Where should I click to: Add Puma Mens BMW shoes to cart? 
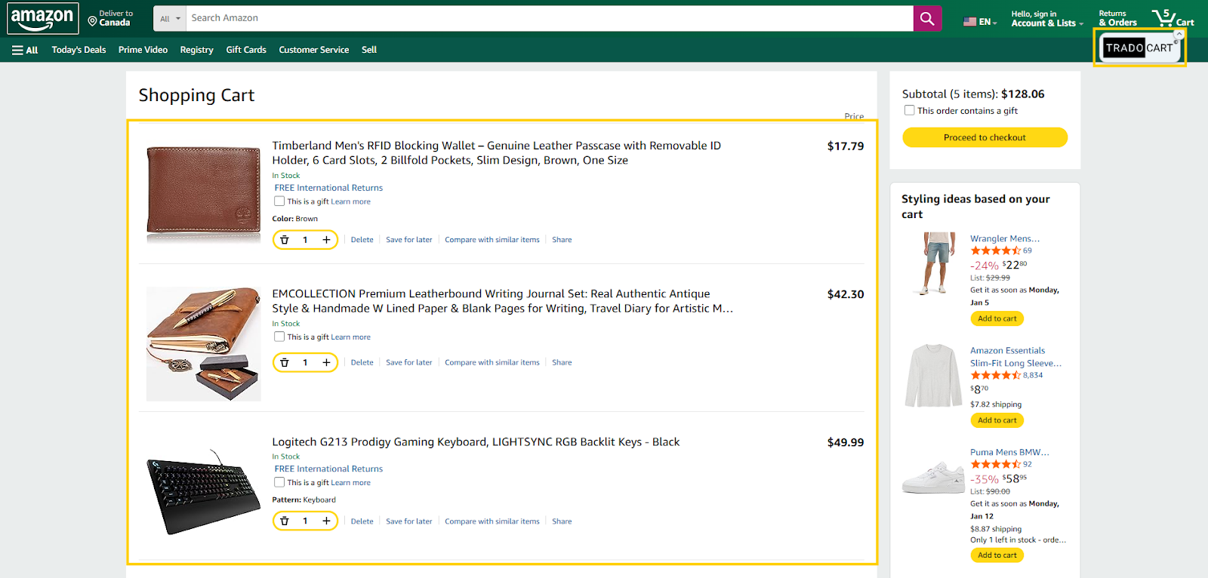(997, 555)
